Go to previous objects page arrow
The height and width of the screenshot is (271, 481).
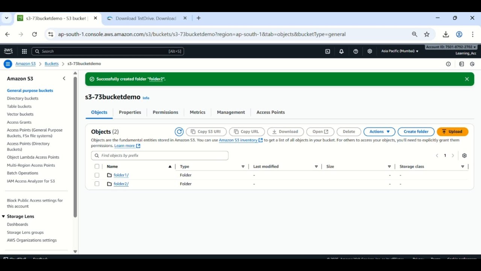coord(437,155)
